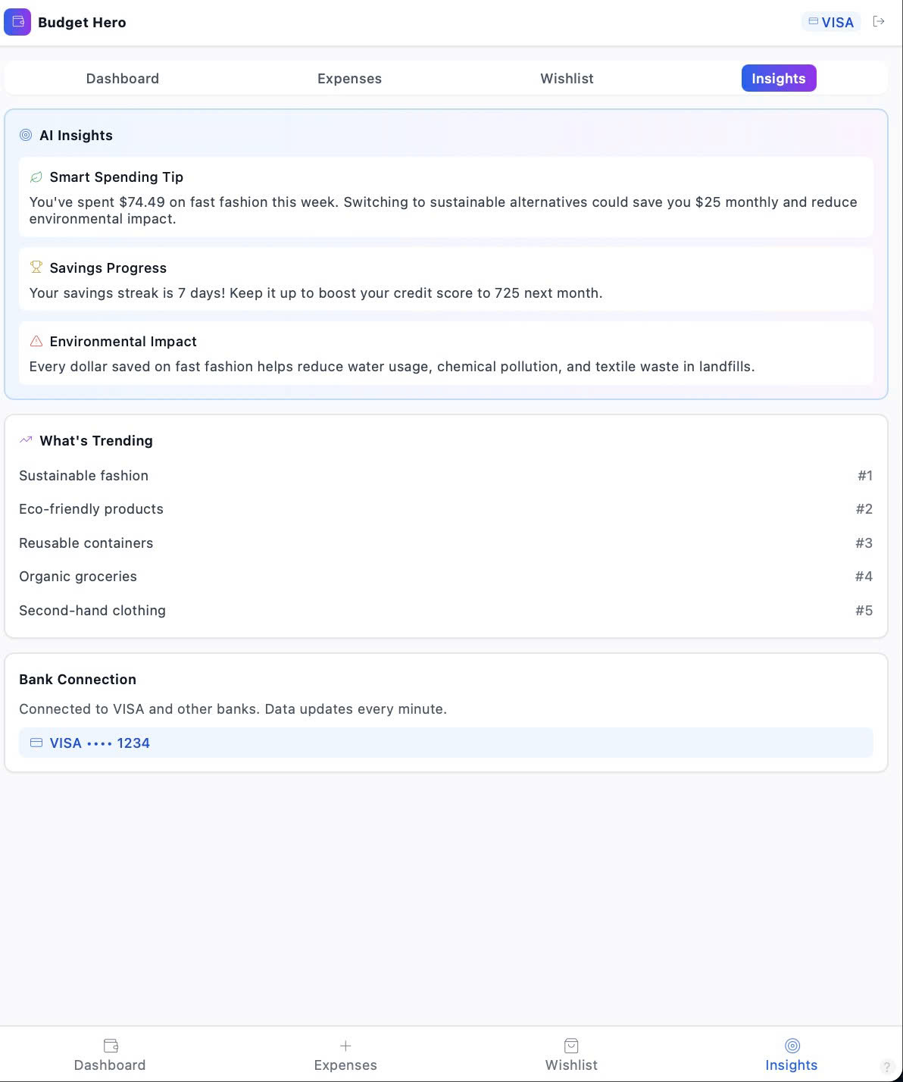The width and height of the screenshot is (903, 1082).
Task: Click the VISA card badge in the header
Action: (830, 22)
